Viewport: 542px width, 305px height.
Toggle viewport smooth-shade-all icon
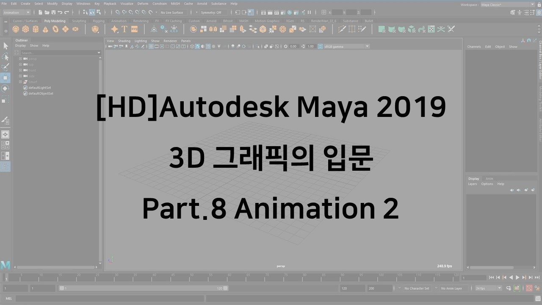click(197, 46)
